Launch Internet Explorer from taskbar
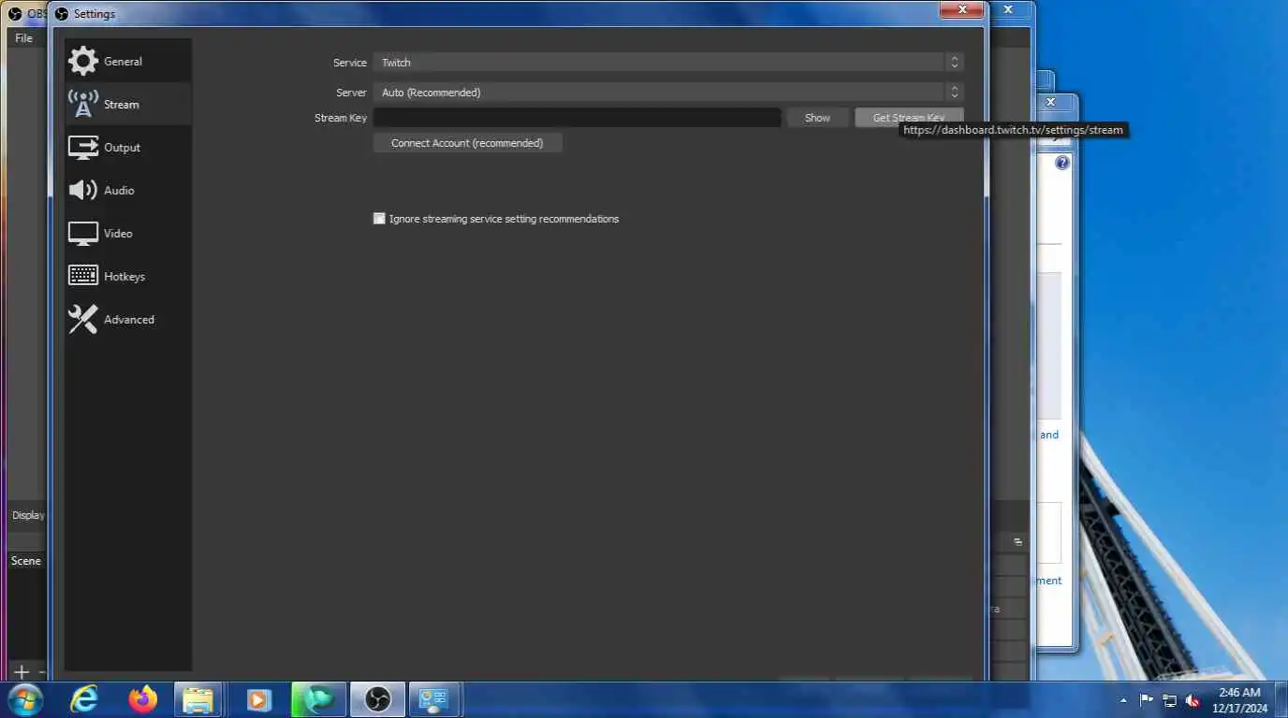The width and height of the screenshot is (1288, 718). click(84, 699)
